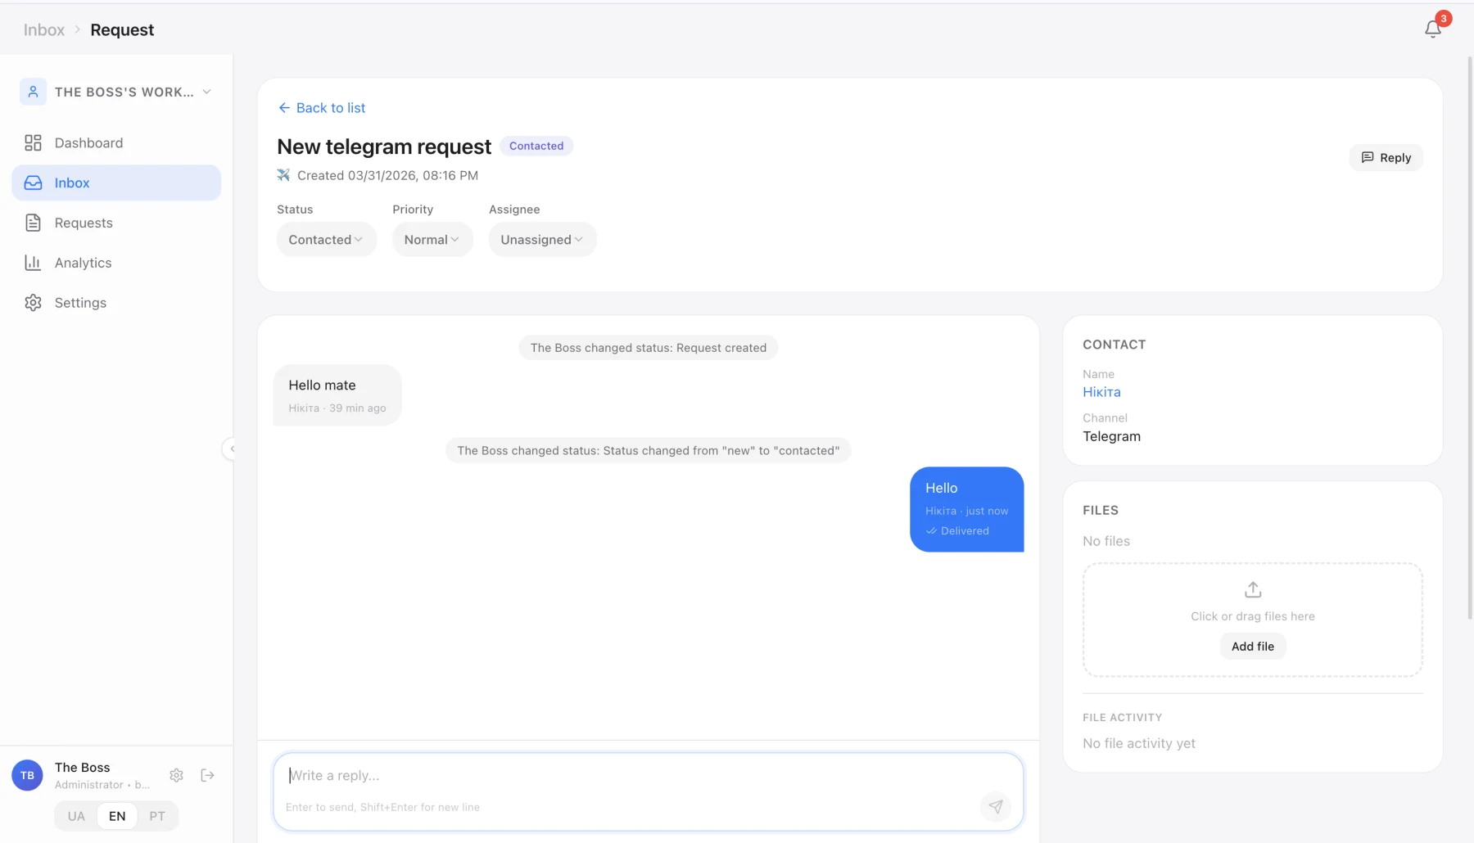Click Back to list link
The height and width of the screenshot is (843, 1474).
(x=322, y=108)
